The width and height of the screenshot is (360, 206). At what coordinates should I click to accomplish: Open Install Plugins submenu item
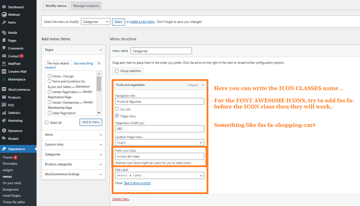point(12,196)
